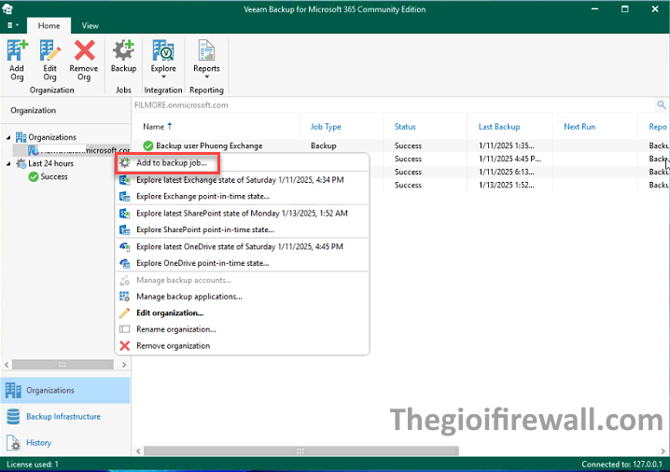Click the Add to backup job gear icon
Viewport: 670px width, 472px height.
click(124, 162)
